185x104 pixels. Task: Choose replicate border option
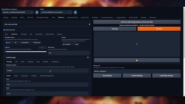tap(67, 44)
